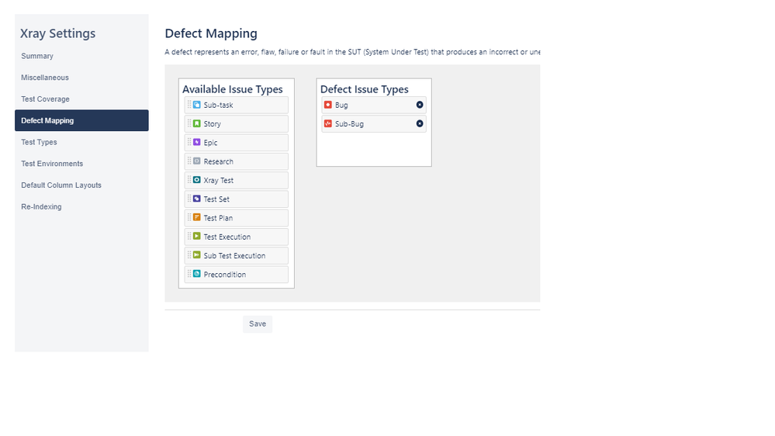Image resolution: width=775 pixels, height=436 pixels.
Task: Click the Sub-task issue type icon
Action: [197, 105]
